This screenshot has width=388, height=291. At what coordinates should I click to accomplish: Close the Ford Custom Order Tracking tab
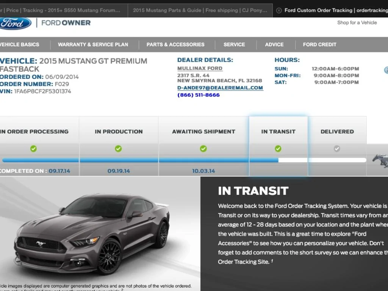[279, 10]
